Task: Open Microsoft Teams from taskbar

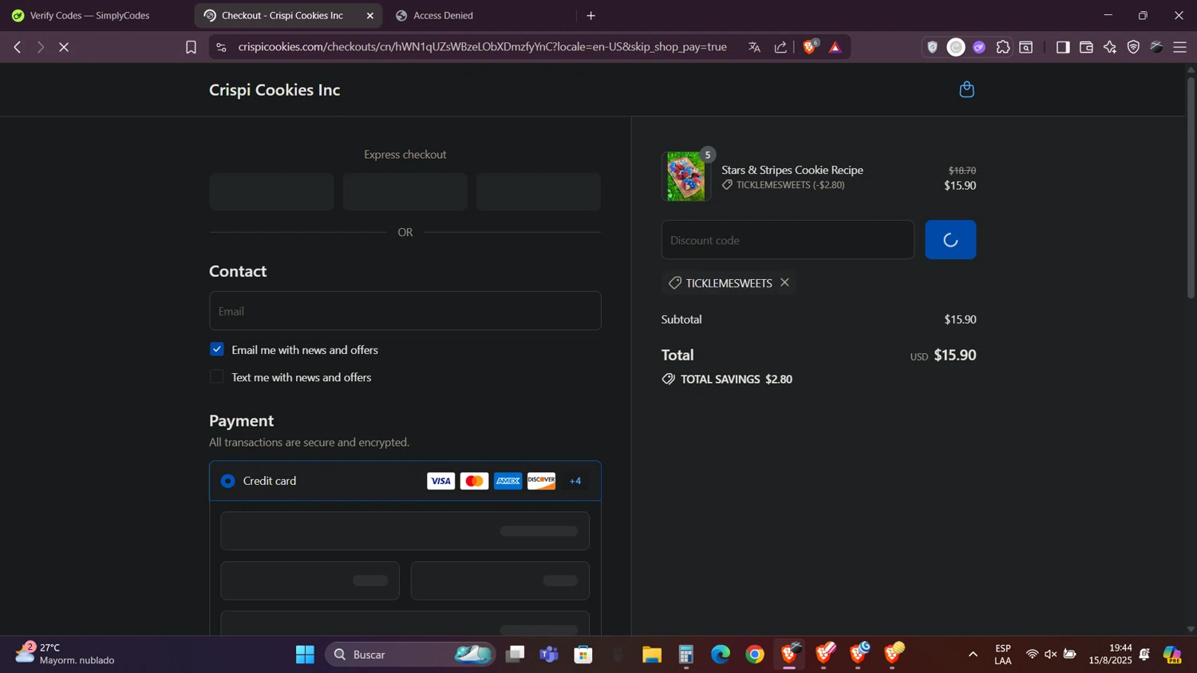Action: click(549, 655)
